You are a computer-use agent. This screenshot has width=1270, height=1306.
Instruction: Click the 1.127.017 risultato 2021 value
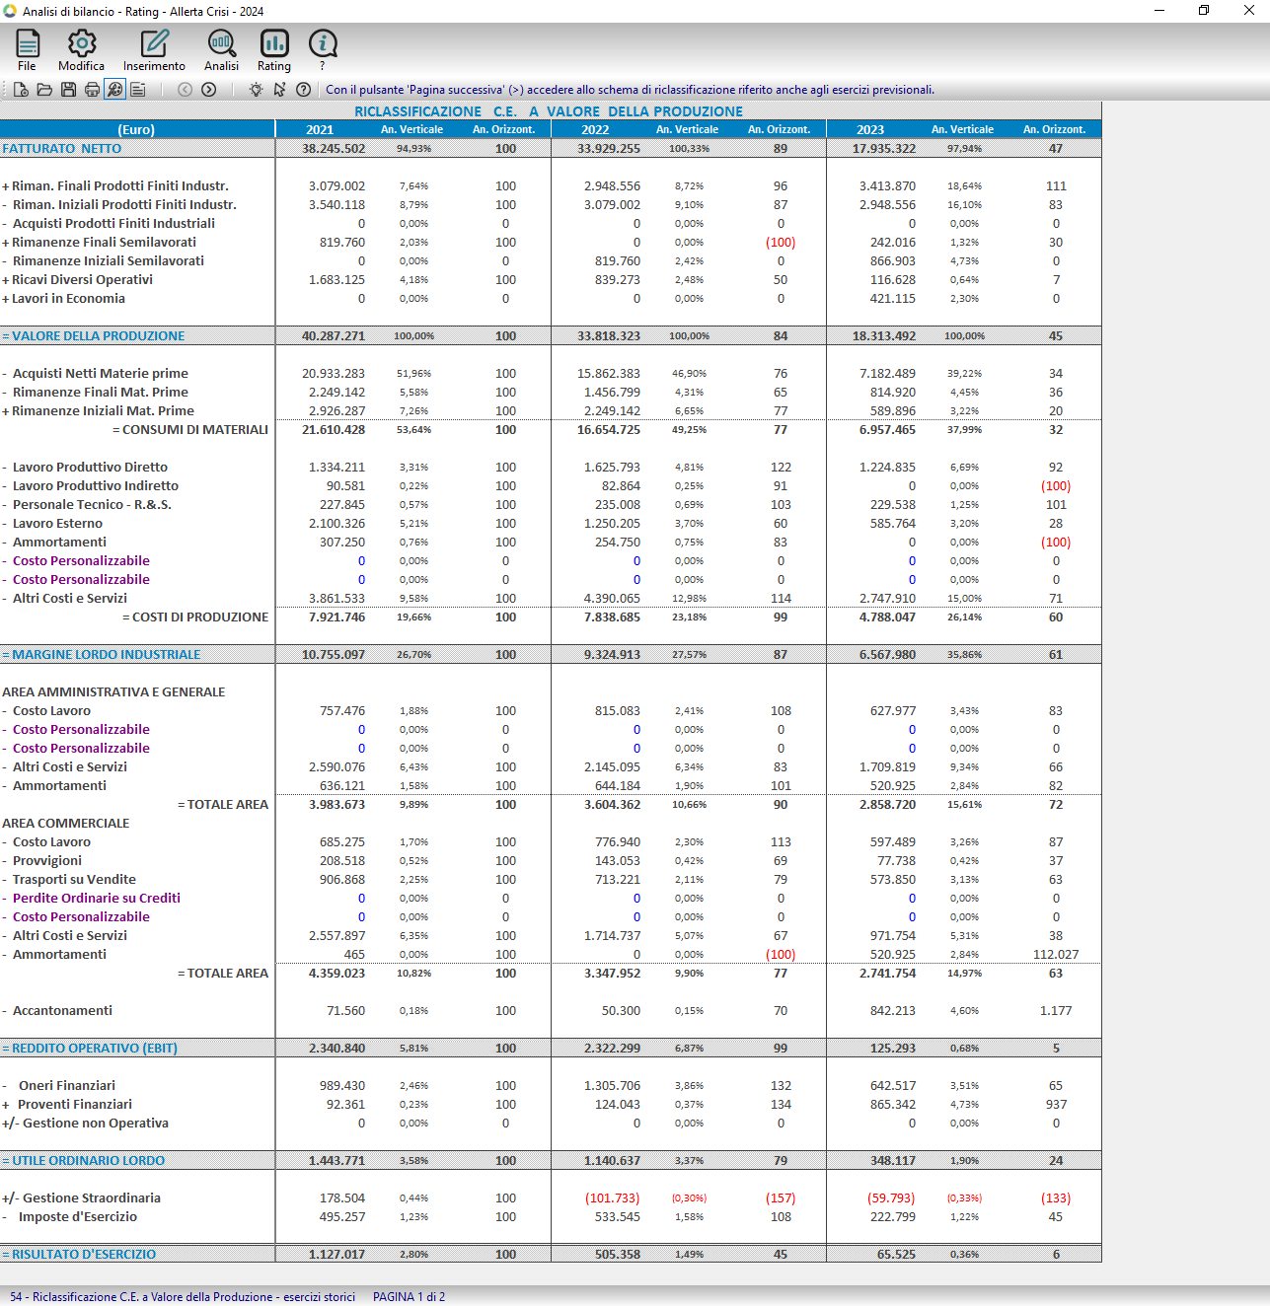pos(336,1255)
